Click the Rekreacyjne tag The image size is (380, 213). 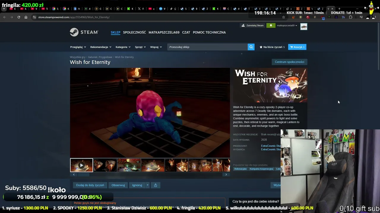point(240,169)
